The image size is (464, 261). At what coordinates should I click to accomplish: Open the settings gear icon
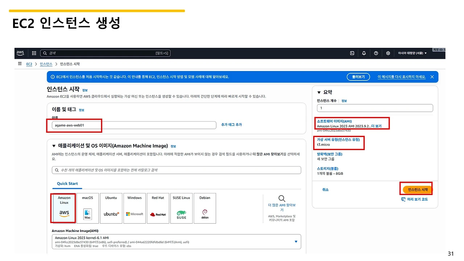tap(388, 53)
